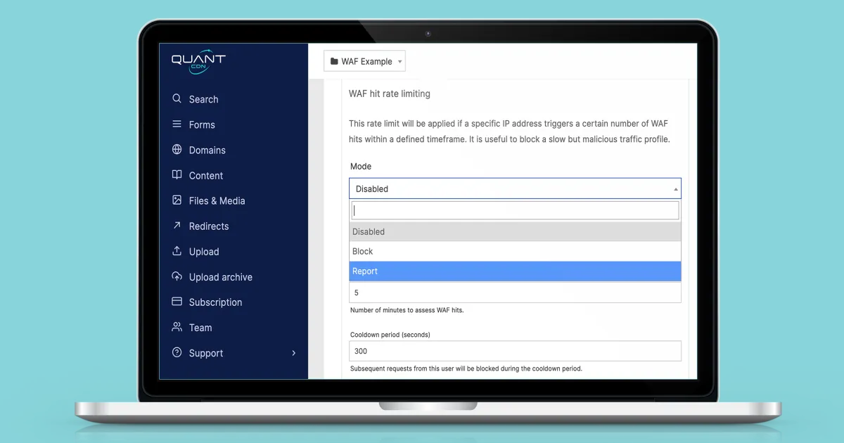
Task: Expand the Support submenu chevron
Action: (x=294, y=353)
